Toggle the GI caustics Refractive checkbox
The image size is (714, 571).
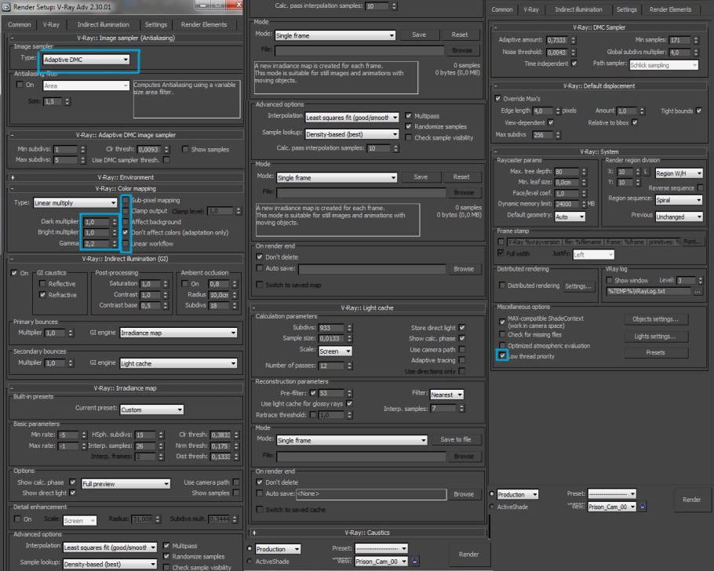click(42, 295)
